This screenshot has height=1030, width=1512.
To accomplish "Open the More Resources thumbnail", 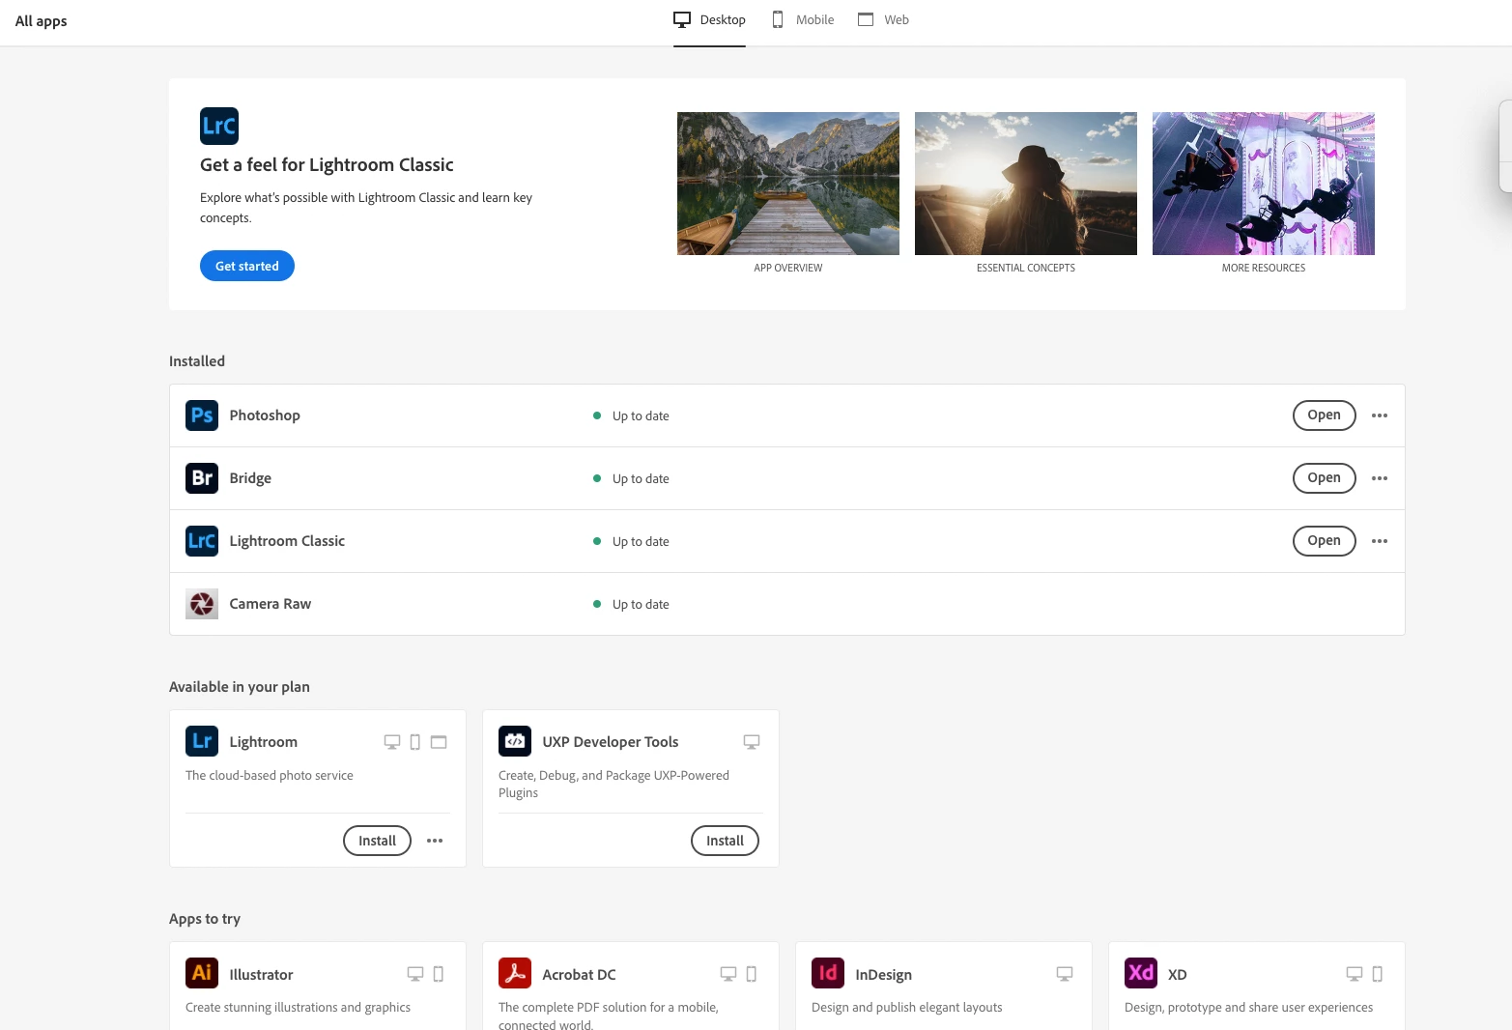I will [x=1264, y=184].
